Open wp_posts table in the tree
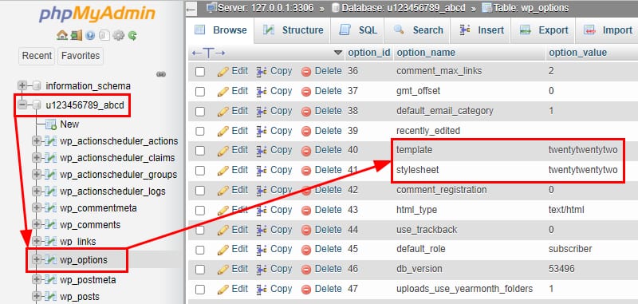This screenshot has width=638, height=304. tap(80, 297)
